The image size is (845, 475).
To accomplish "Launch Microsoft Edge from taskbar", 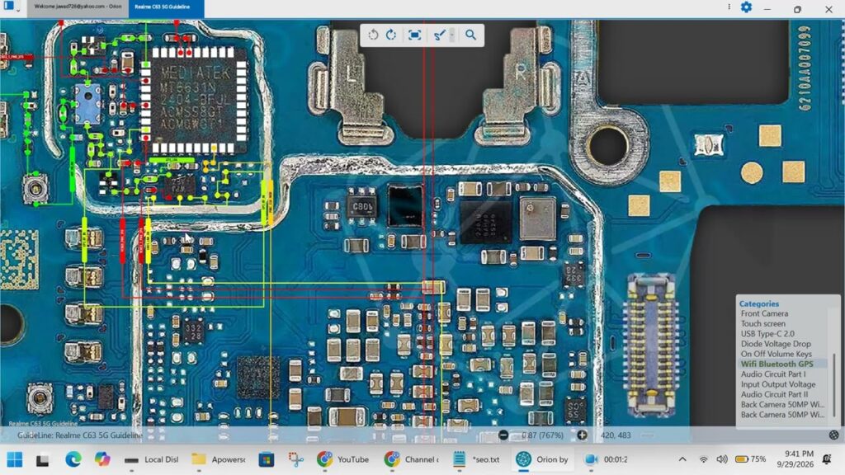I will (73, 459).
